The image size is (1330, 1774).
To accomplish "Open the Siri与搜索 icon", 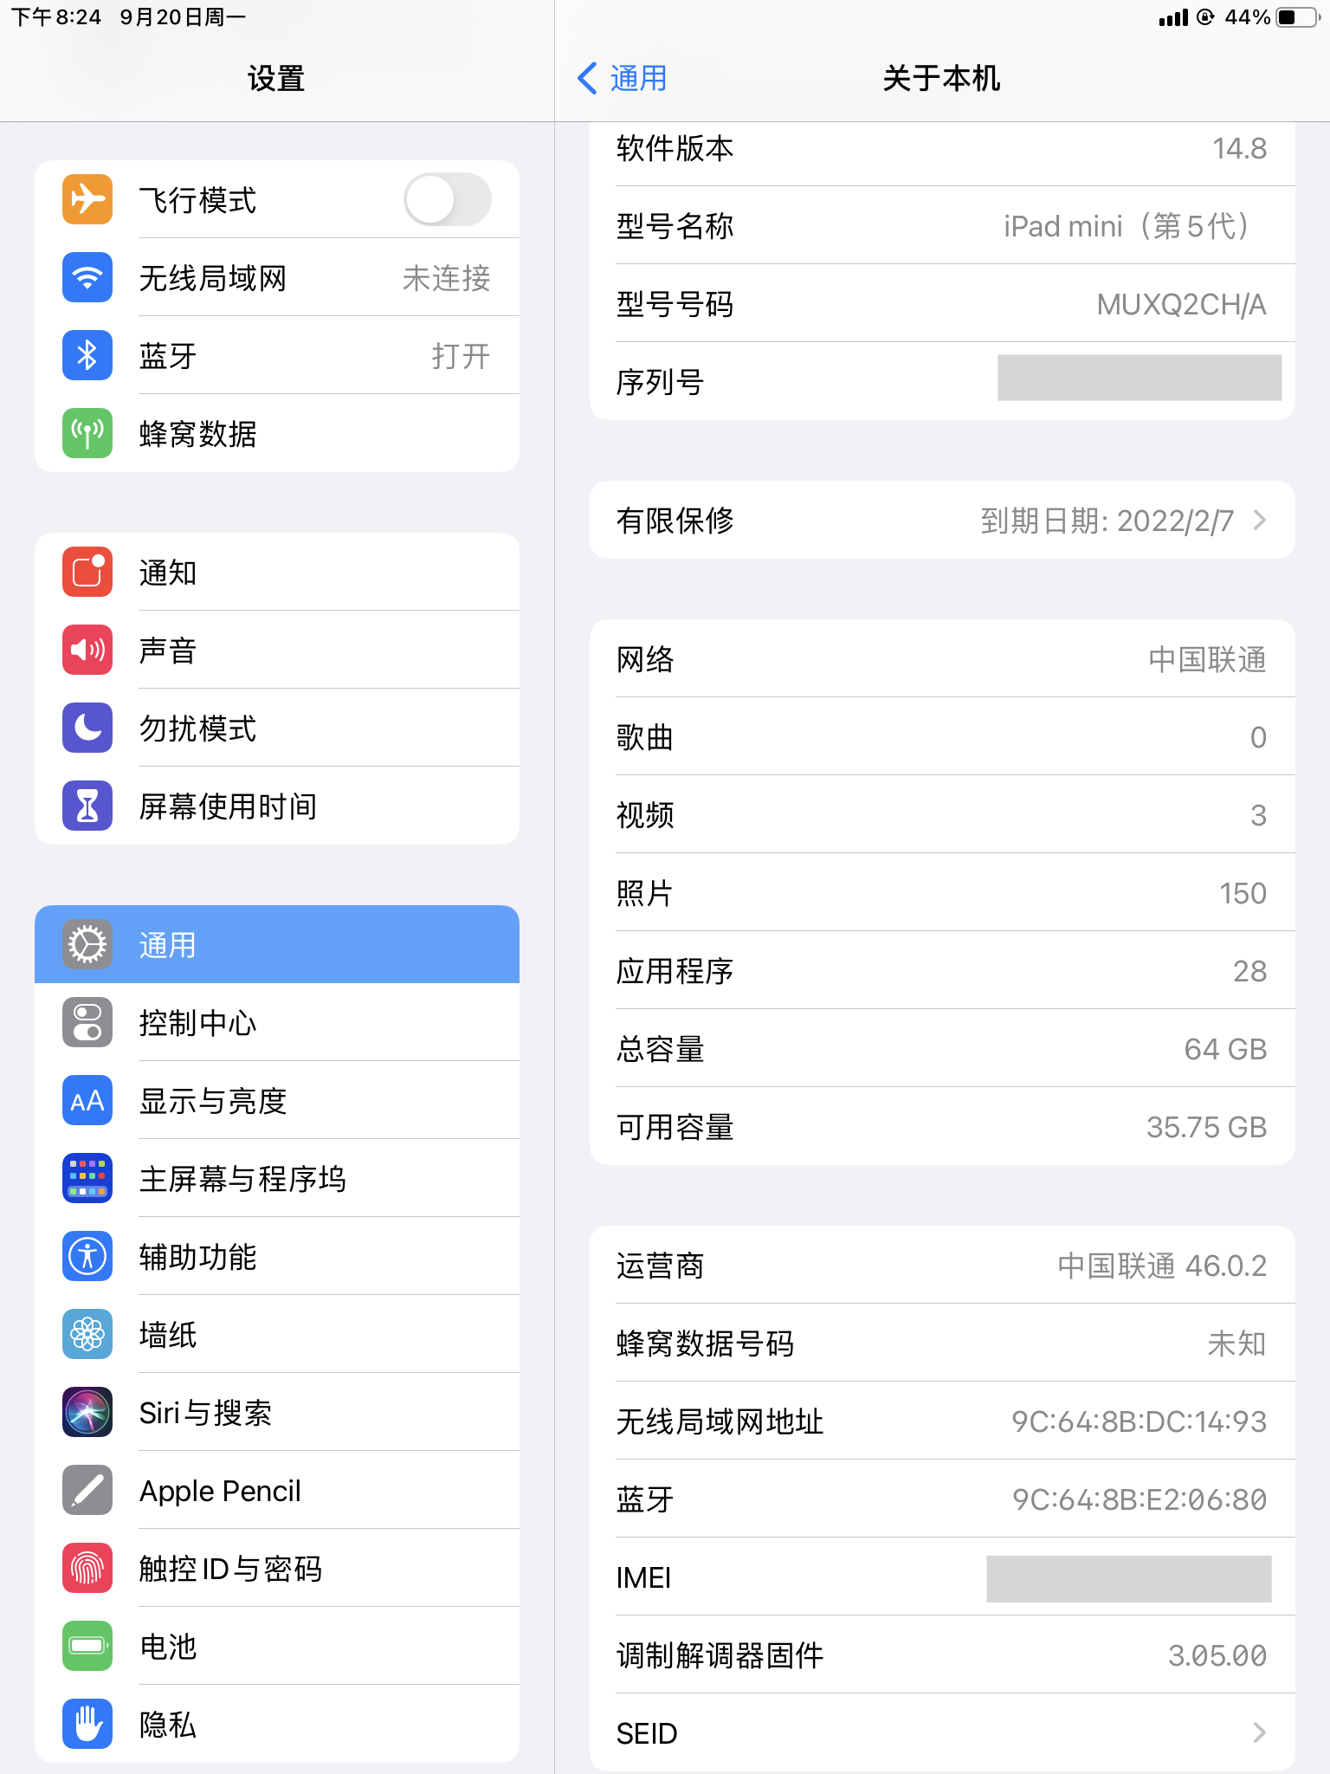I will point(87,1412).
